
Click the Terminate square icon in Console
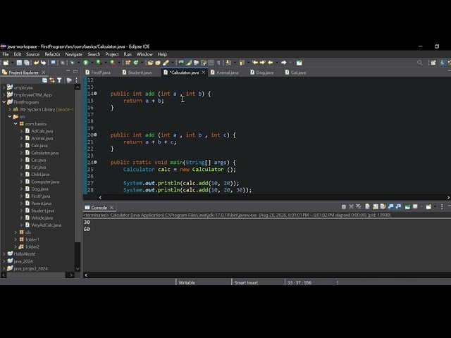(x=344, y=206)
